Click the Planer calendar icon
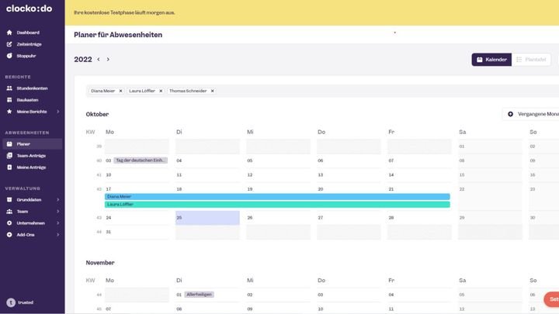The image size is (559, 314). tap(9, 144)
